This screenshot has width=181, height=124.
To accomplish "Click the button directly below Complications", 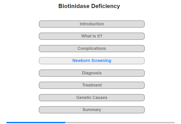I will (92, 61).
